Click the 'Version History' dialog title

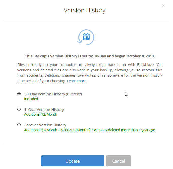pyautogui.click(x=85, y=10)
